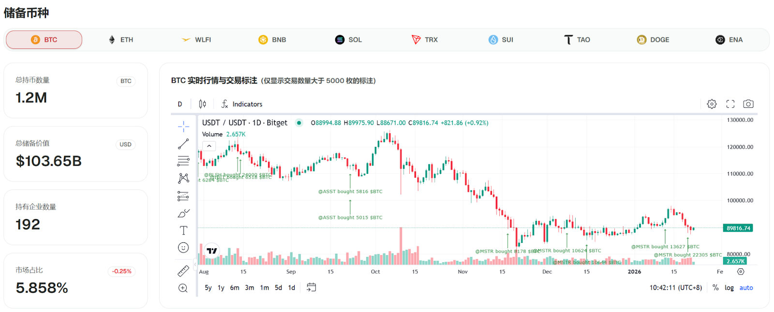Take a chart snapshot with the camera icon

pyautogui.click(x=748, y=103)
